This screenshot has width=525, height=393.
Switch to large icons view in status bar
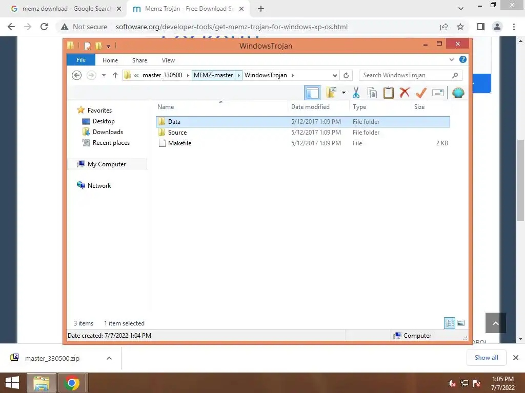click(x=461, y=323)
